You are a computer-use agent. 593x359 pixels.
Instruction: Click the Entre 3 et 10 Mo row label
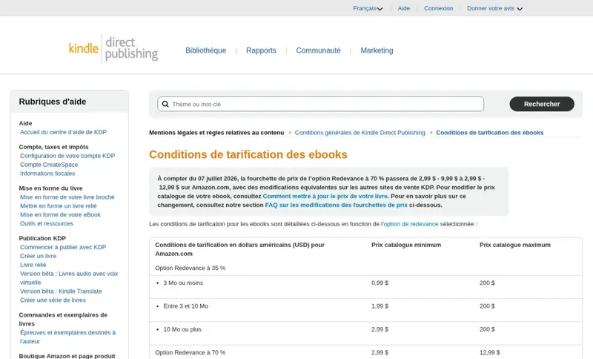coord(186,306)
